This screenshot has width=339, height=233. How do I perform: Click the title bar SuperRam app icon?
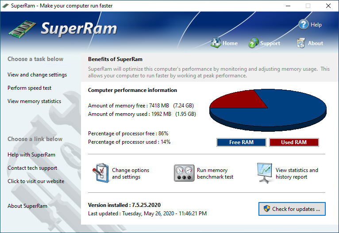(x=5, y=6)
